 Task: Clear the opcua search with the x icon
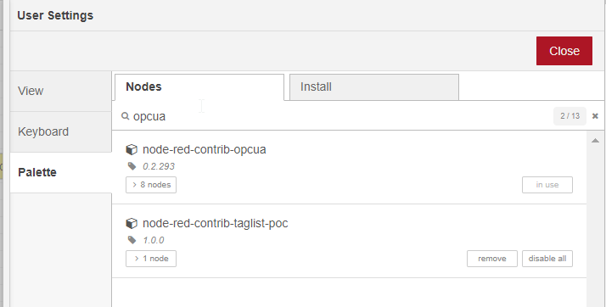[x=595, y=116]
